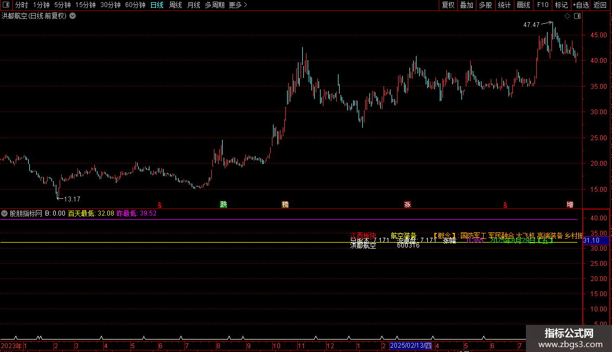The width and height of the screenshot is (612, 352).
Task: Toggle the sidebar panel icon at toolbar start
Action: 6,5
